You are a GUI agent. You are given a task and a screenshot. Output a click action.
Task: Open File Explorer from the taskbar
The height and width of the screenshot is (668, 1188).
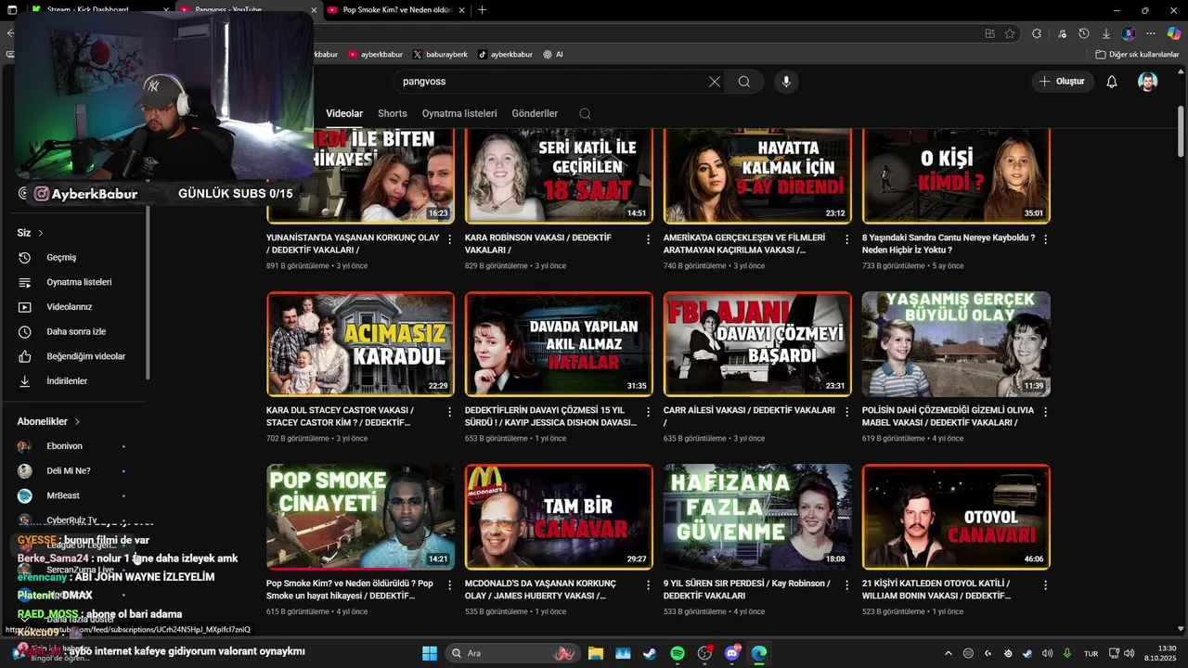pyautogui.click(x=595, y=653)
